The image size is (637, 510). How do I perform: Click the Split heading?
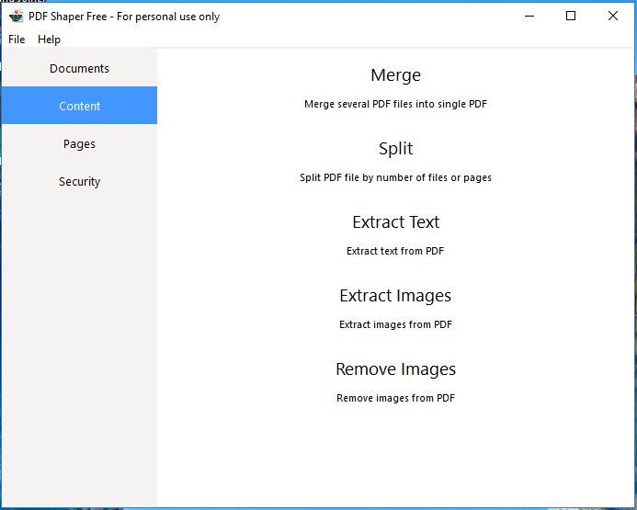395,149
